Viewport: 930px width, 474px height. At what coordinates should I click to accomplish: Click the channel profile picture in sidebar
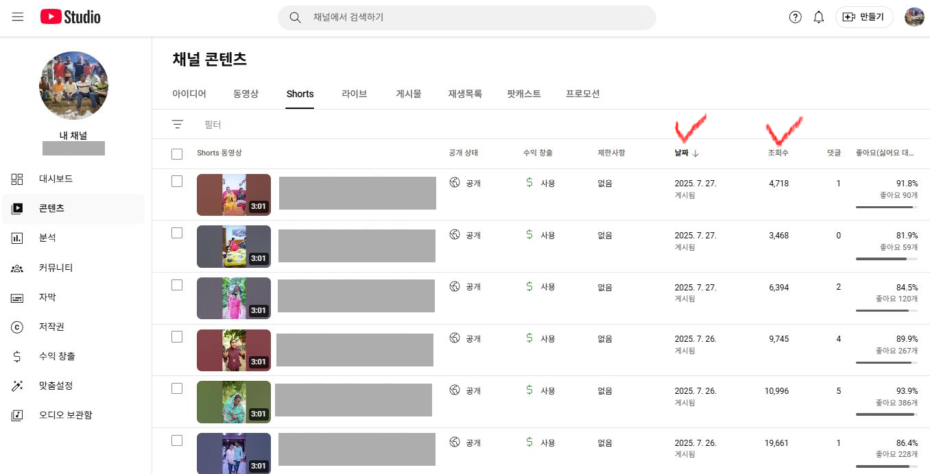coord(73,86)
